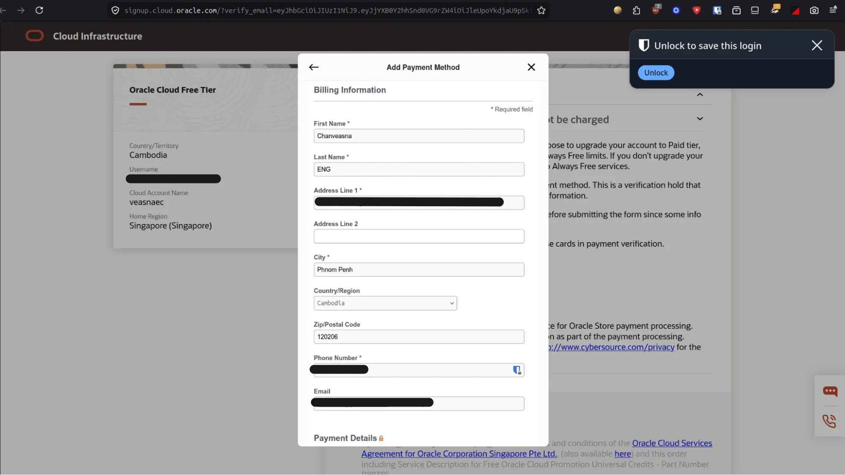Go forward in browser history
Image resolution: width=845 pixels, height=475 pixels.
21,10
